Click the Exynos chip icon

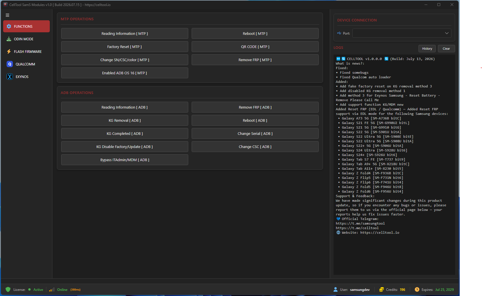(x=10, y=77)
